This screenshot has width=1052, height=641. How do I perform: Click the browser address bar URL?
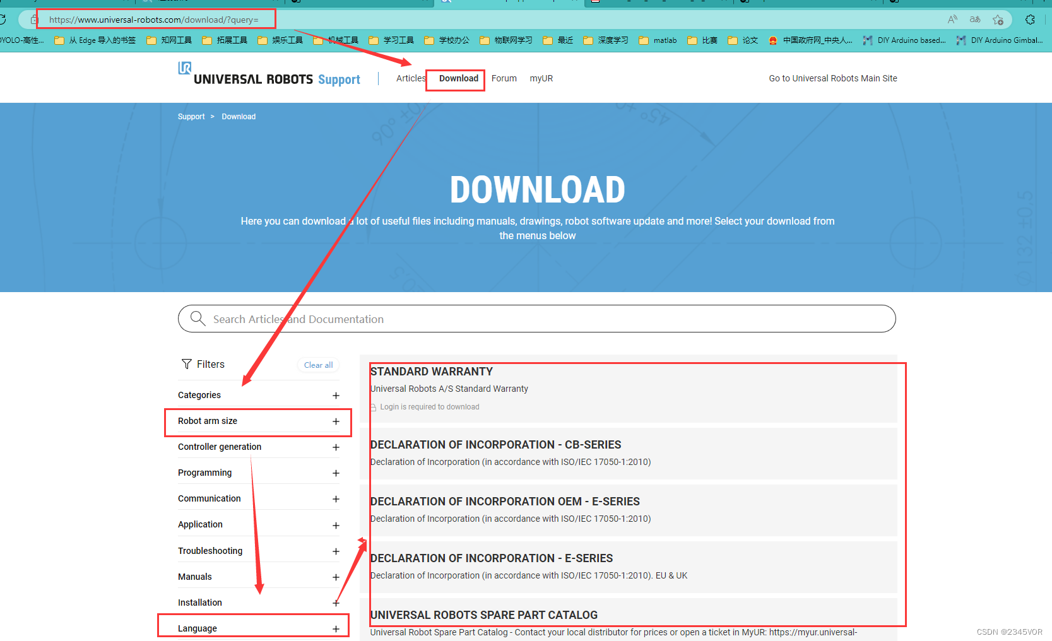(154, 20)
